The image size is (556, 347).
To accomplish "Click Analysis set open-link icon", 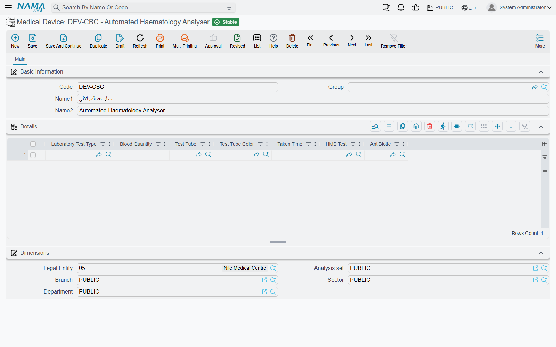I will tap(535, 268).
